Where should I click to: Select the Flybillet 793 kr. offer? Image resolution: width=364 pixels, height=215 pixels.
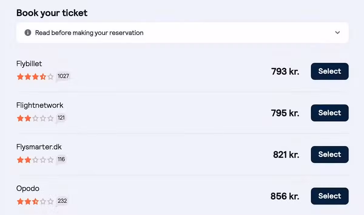click(329, 71)
